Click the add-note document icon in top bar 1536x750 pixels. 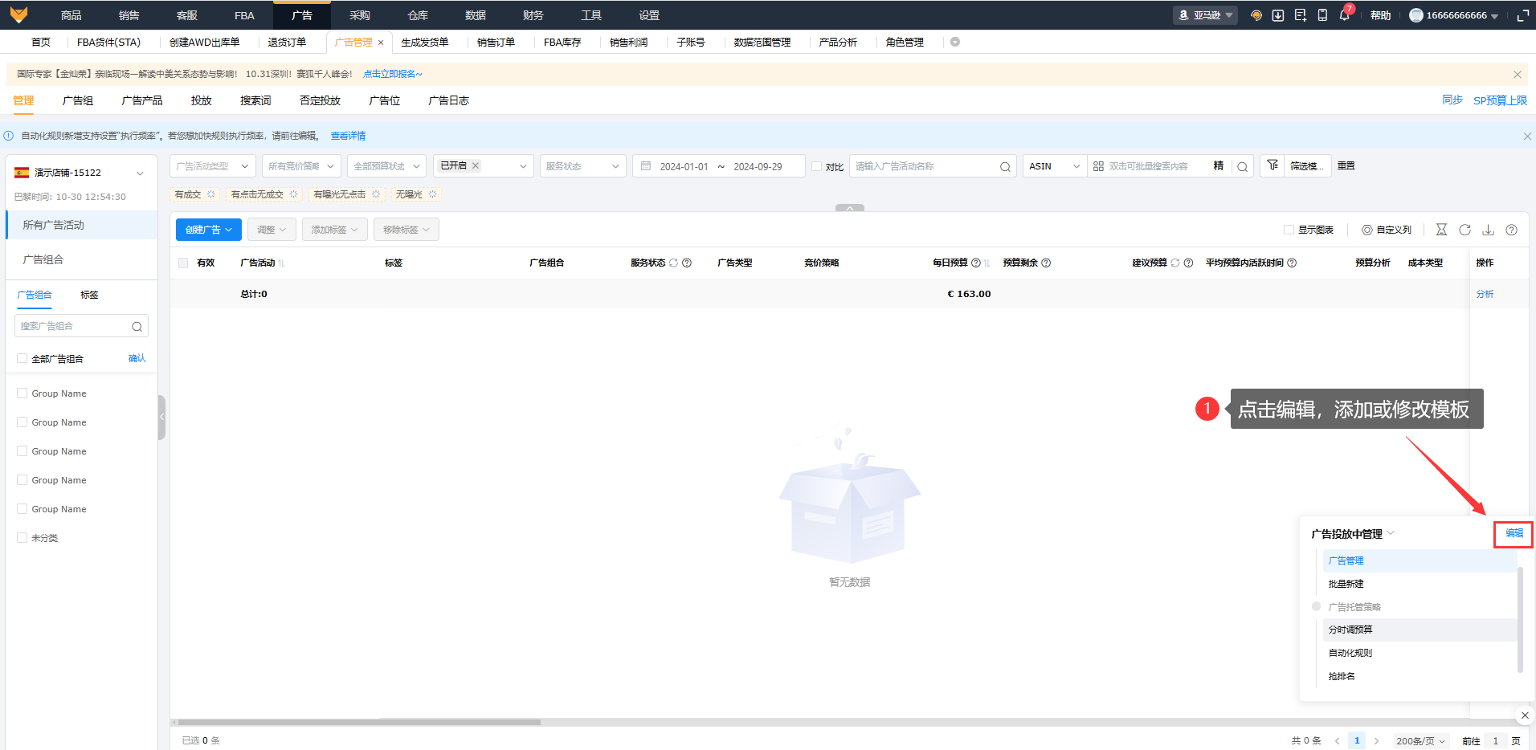(x=1301, y=15)
